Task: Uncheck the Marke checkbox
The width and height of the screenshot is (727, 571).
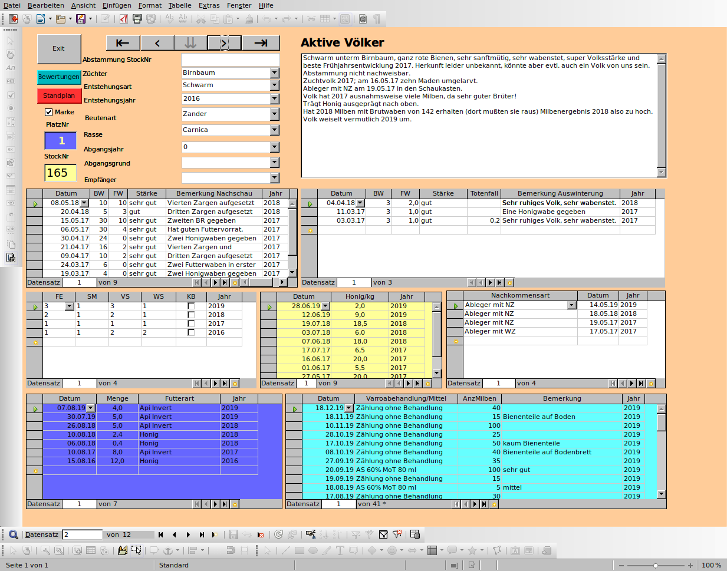Action: coord(49,112)
